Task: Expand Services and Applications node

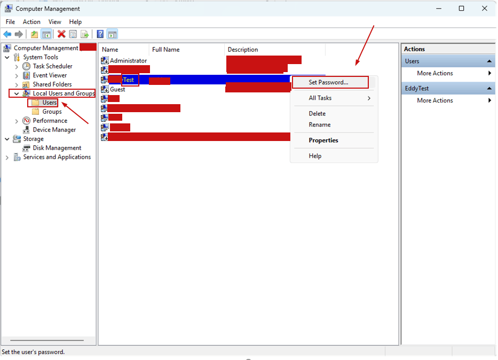Action: [x=7, y=157]
